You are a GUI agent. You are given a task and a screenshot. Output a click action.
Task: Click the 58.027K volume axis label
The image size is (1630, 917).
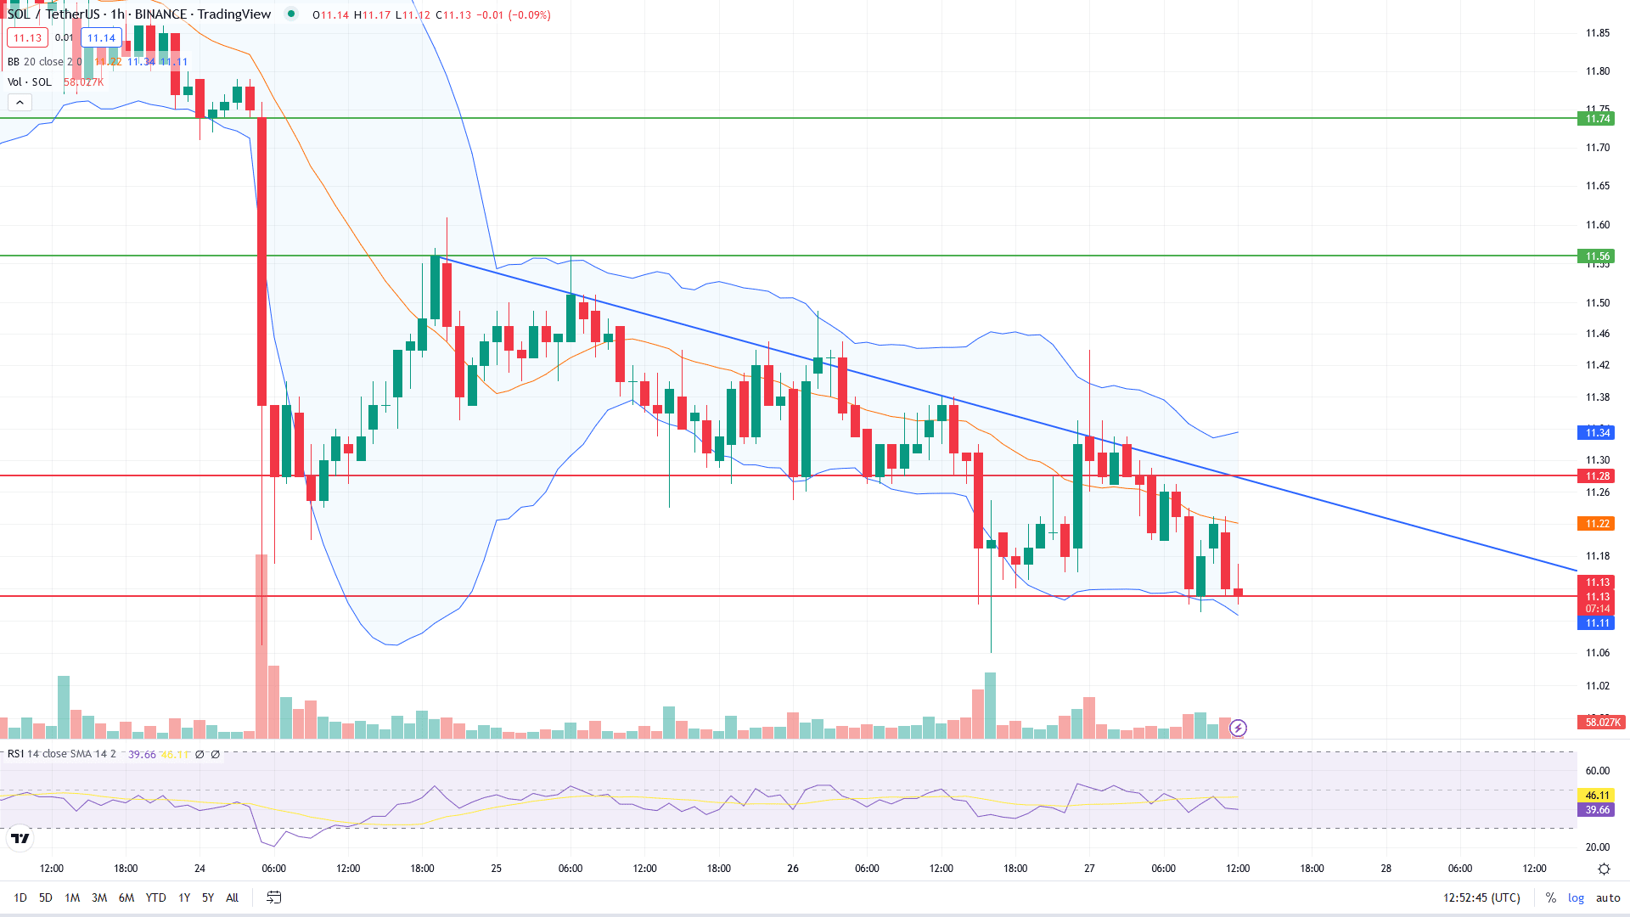(x=1601, y=723)
